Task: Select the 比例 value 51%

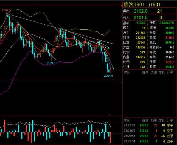Action: click(143, 52)
